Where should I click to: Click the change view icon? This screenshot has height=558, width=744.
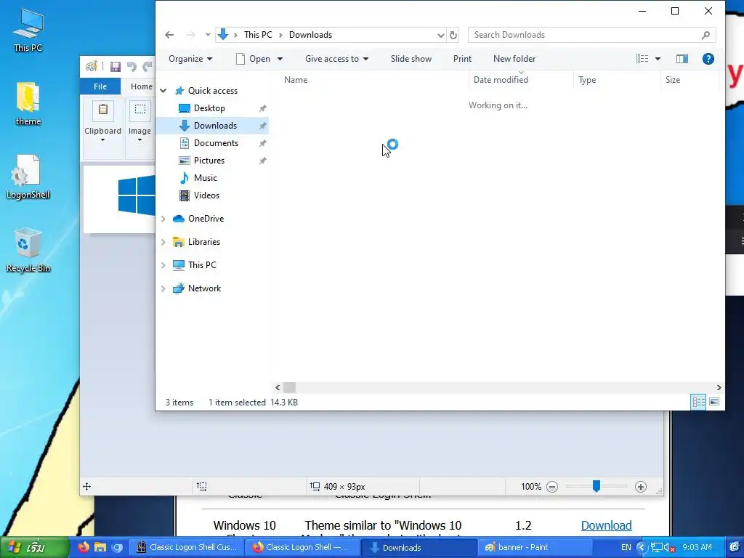(x=642, y=59)
